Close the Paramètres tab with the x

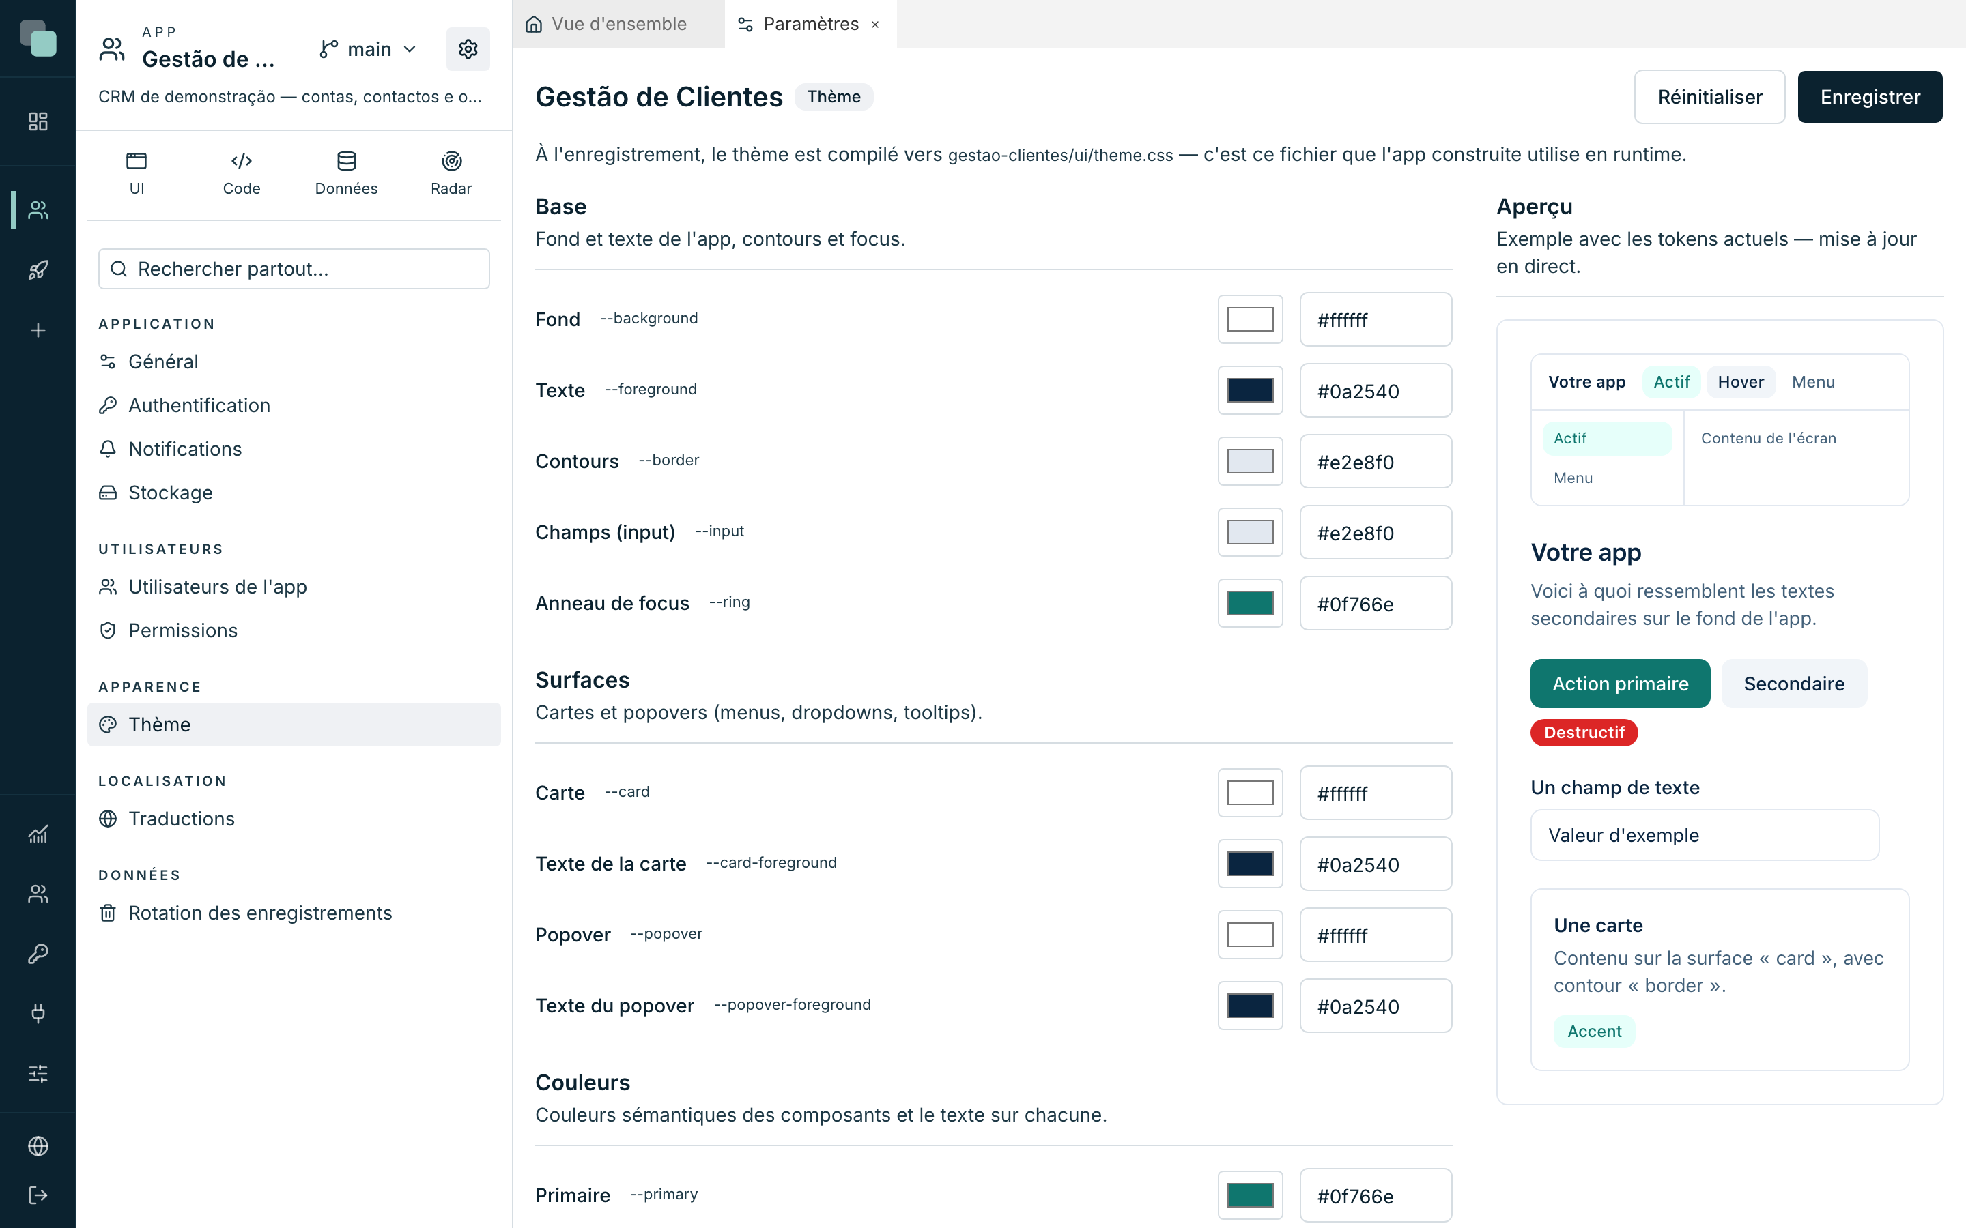coord(875,25)
